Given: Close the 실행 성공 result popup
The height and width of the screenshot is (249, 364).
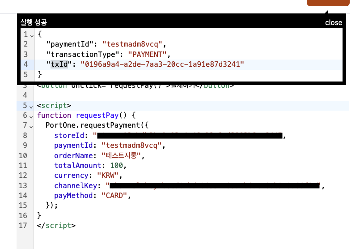Looking at the screenshot, I should click(333, 22).
